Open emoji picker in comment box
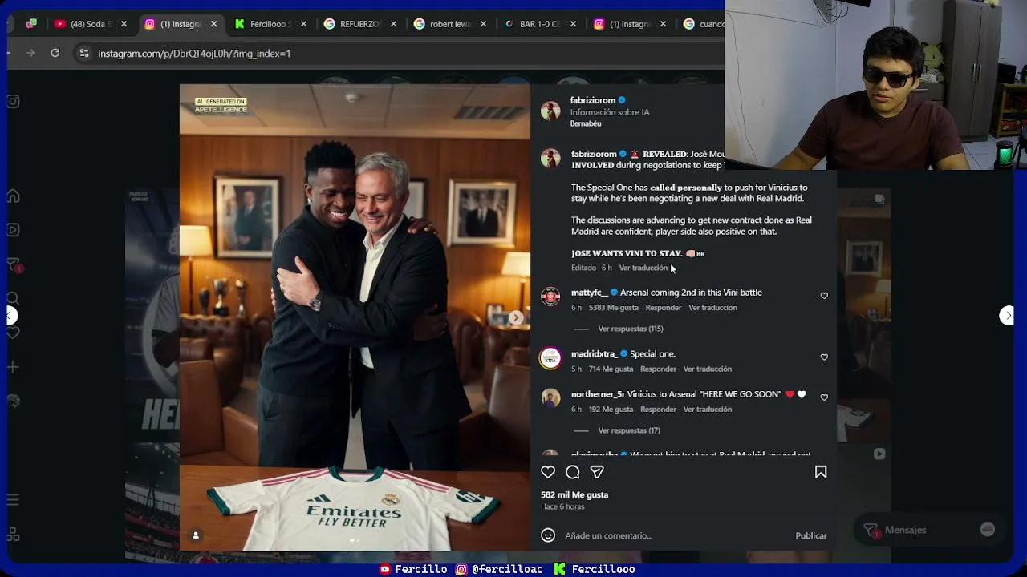 pyautogui.click(x=548, y=535)
